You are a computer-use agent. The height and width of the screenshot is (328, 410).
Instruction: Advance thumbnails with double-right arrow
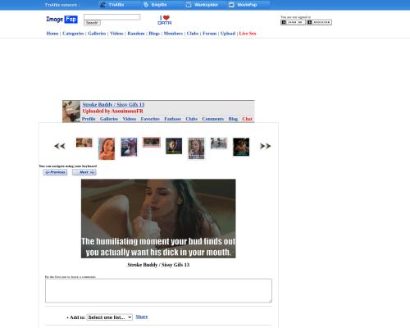[x=265, y=146]
